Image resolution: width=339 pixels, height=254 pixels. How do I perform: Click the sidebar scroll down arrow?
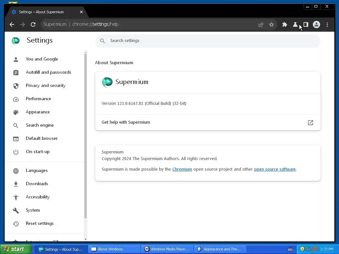click(x=85, y=239)
